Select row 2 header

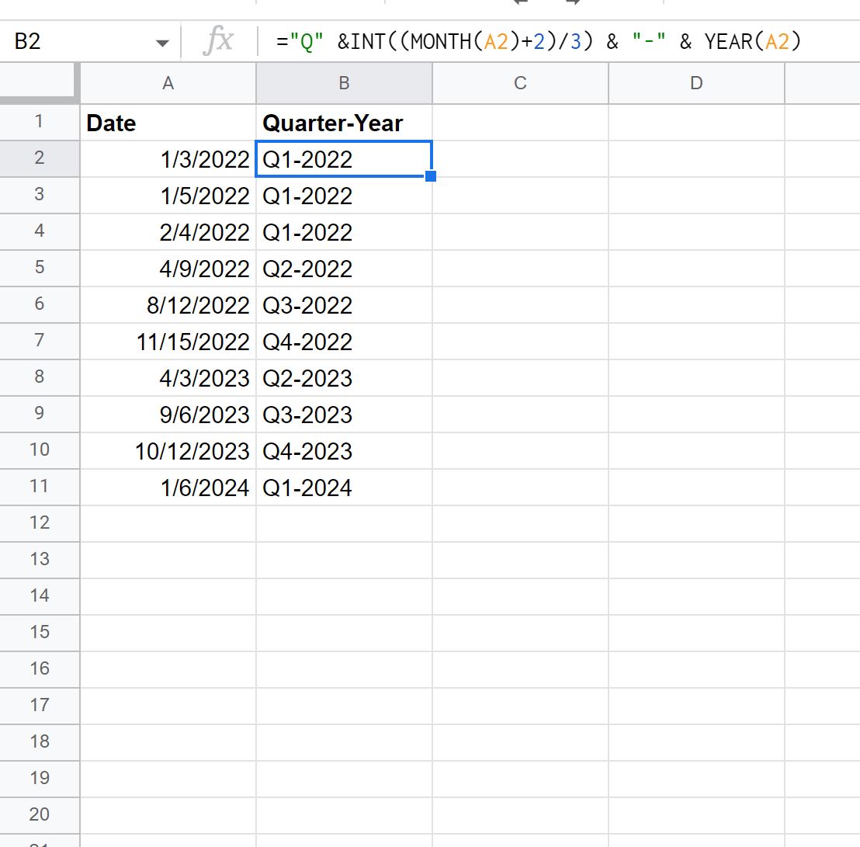[40, 158]
